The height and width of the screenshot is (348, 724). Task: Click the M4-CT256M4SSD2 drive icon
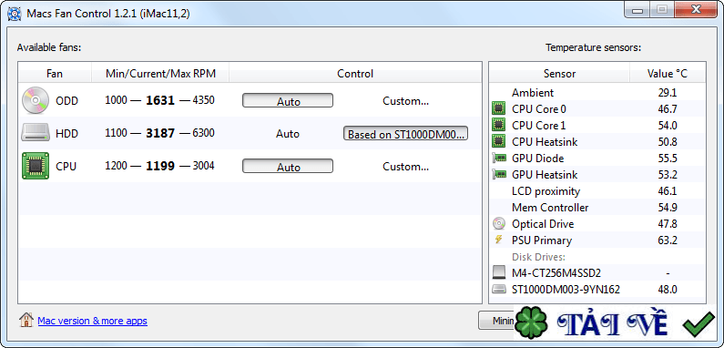[499, 272]
